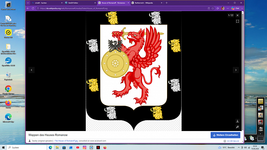
Task: Open the Windows Start menu
Action: click(3, 147)
